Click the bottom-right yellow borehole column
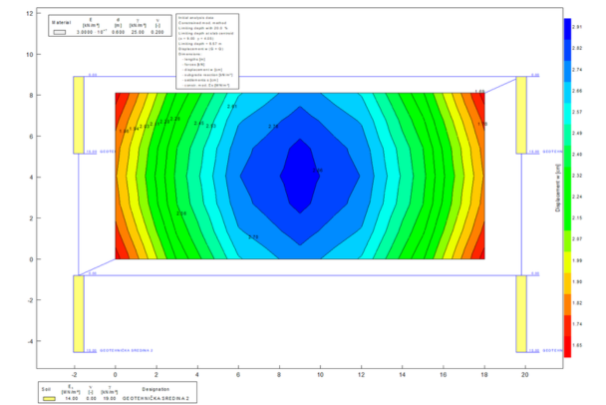The width and height of the screenshot is (606, 405). click(521, 313)
